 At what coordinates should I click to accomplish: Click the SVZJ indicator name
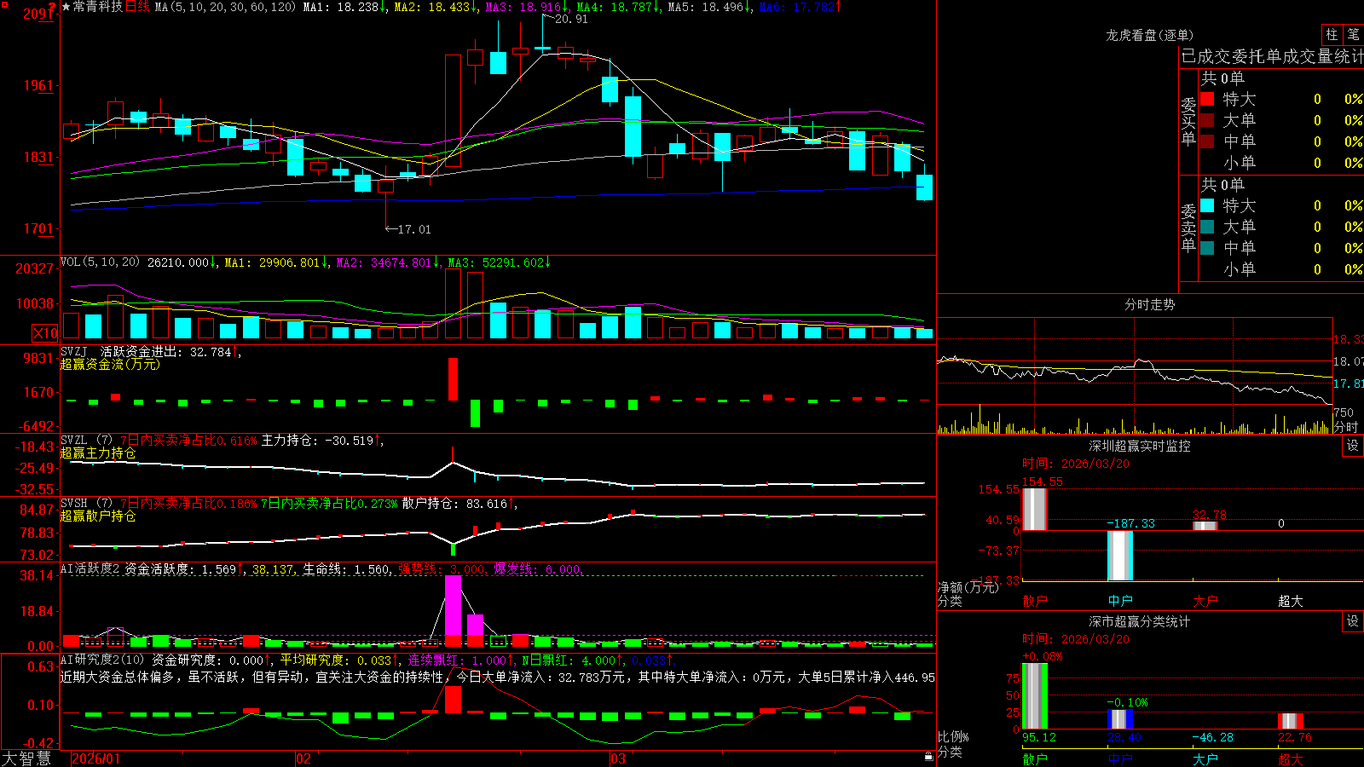(x=74, y=351)
